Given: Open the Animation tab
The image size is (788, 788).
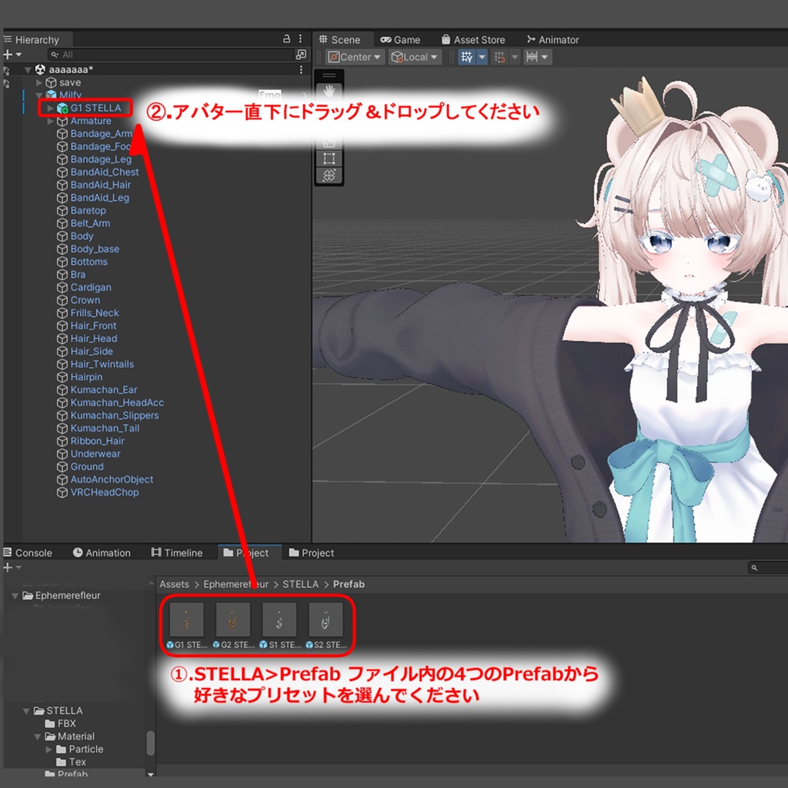Looking at the screenshot, I should point(102,553).
